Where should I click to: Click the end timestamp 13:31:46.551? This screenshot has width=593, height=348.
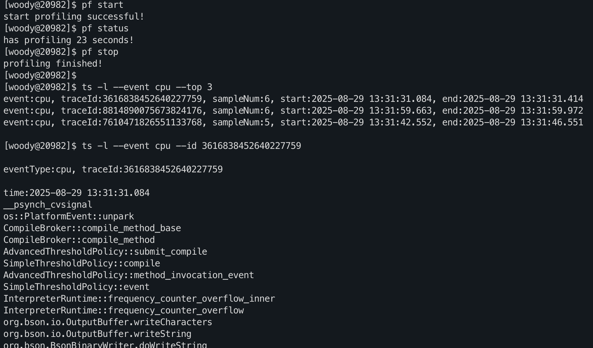coord(552,122)
